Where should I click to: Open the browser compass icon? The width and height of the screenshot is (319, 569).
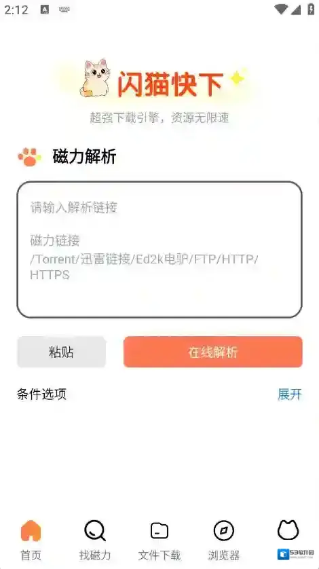pos(223,531)
